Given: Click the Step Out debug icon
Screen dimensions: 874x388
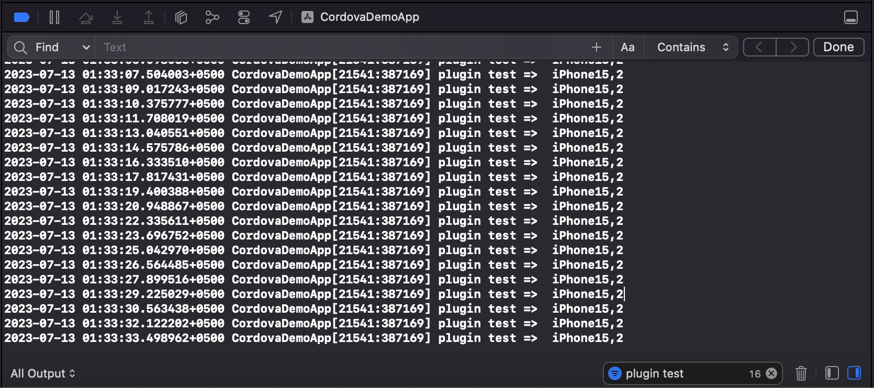Looking at the screenshot, I should 149,18.
